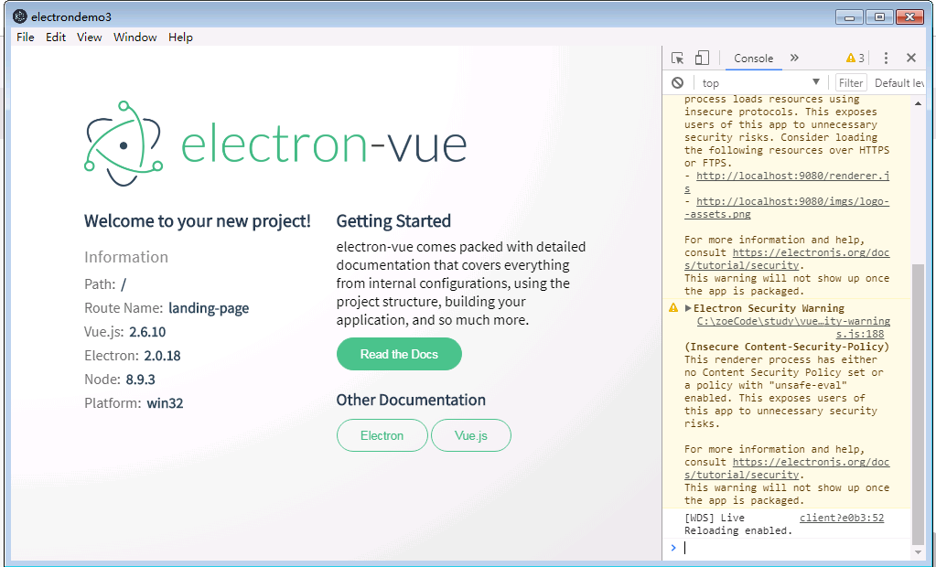Close the DevTools panel
Screen dimensions: 936x567
(x=911, y=58)
